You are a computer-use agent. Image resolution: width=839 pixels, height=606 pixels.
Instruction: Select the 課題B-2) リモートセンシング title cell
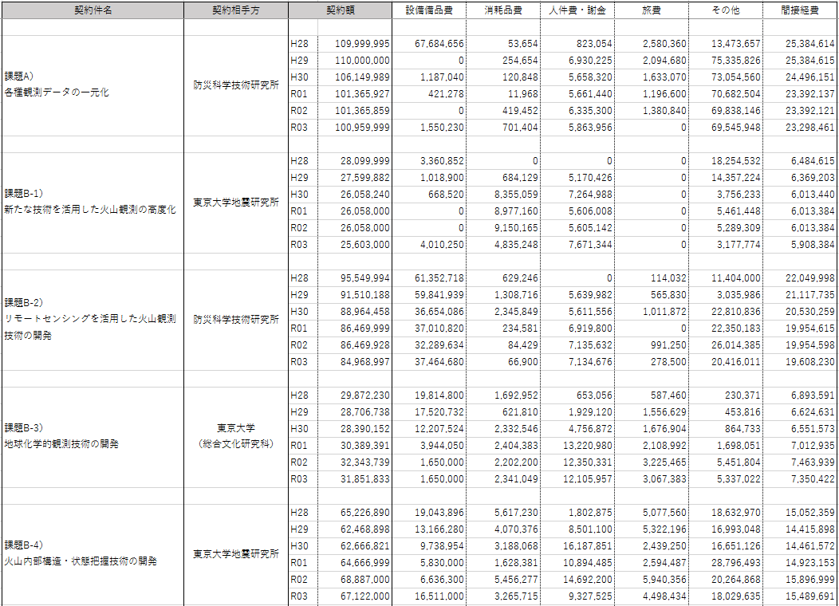[93, 319]
